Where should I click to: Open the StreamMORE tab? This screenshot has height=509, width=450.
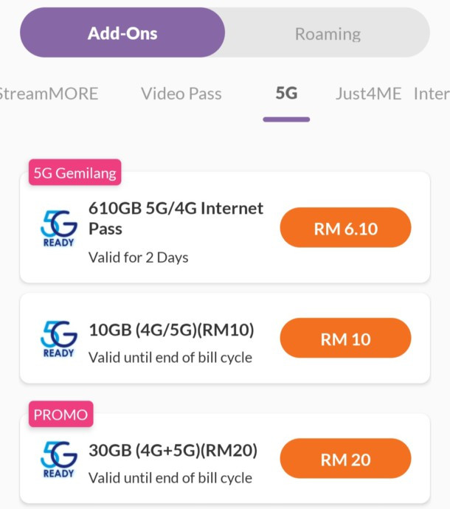(x=49, y=94)
